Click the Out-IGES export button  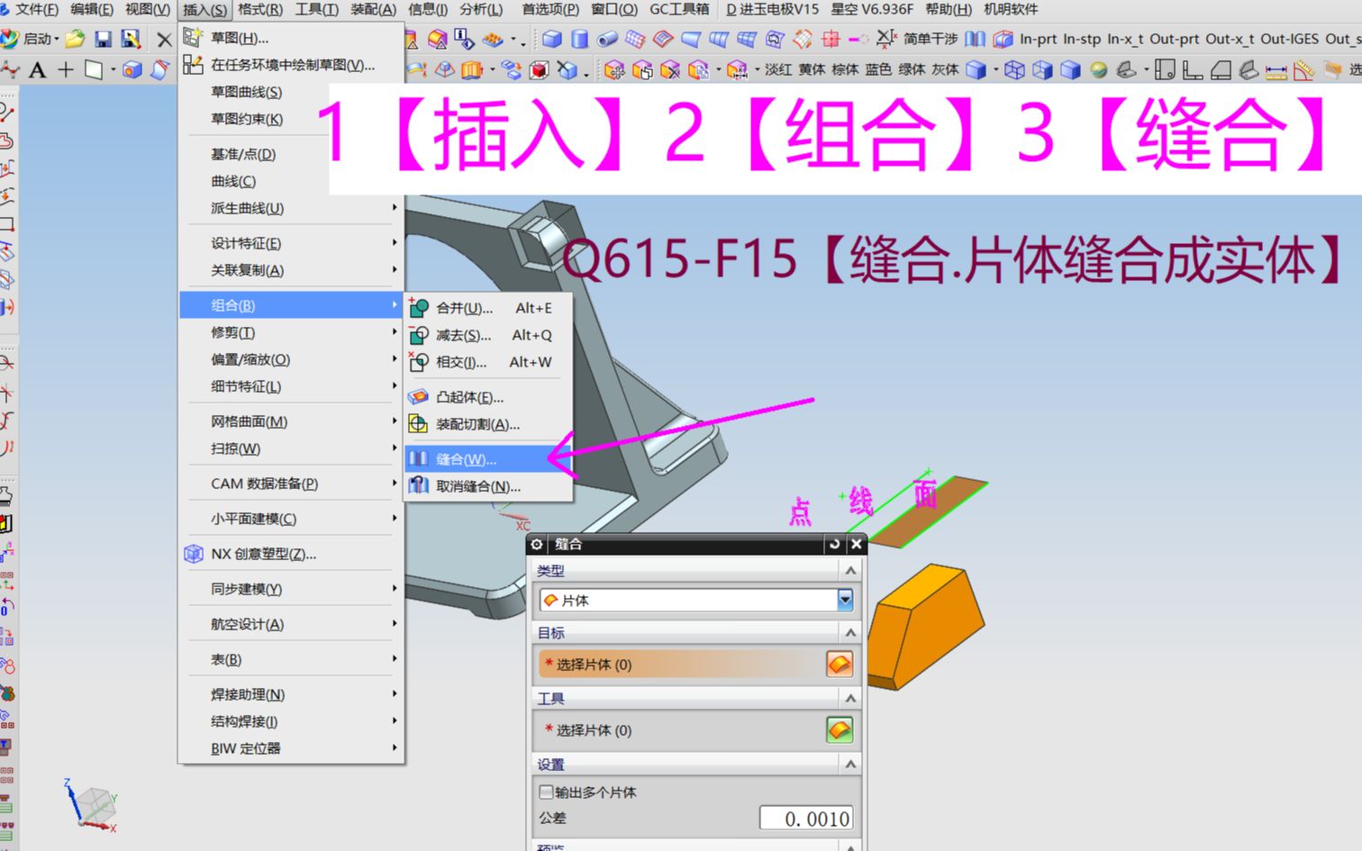(x=1291, y=40)
